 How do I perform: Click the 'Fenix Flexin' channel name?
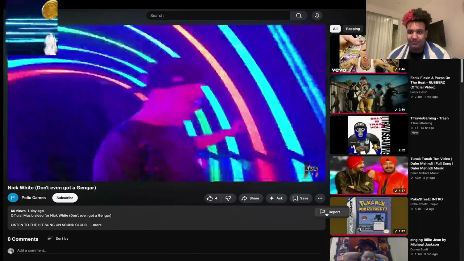point(419,92)
